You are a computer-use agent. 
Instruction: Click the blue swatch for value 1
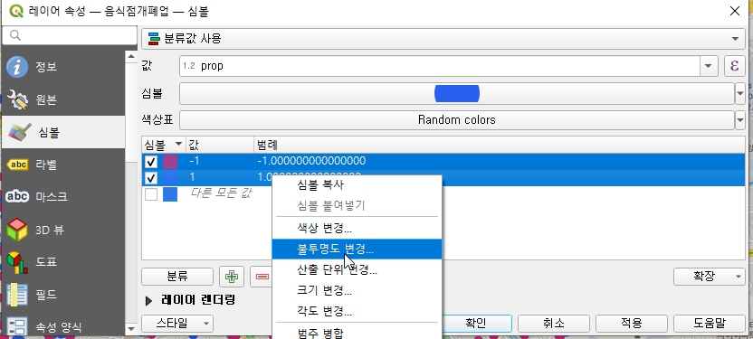[x=170, y=178]
